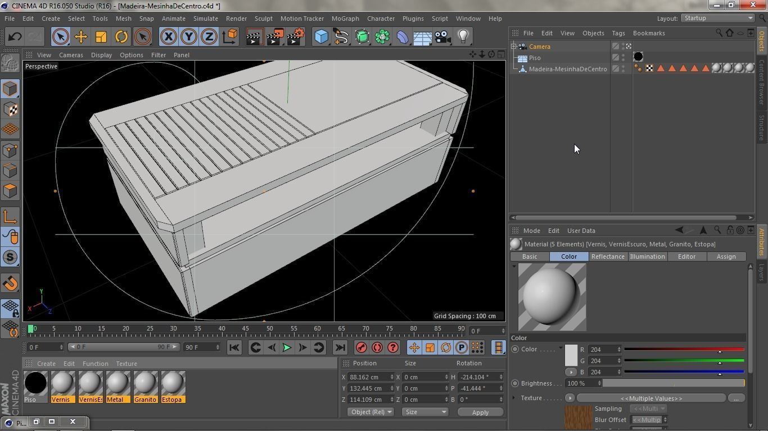Switch to the Illumination tab

click(x=647, y=256)
